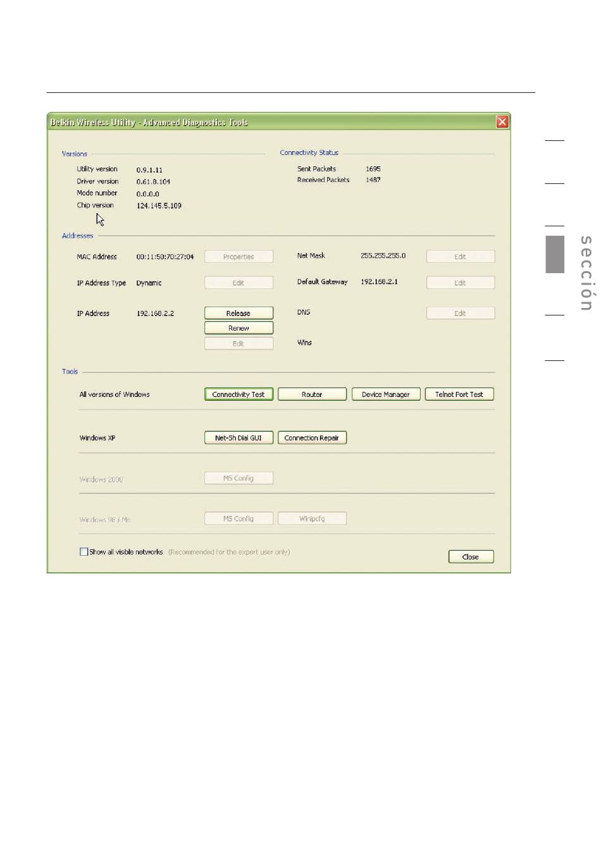Click the Dynamic IP address type value

pyautogui.click(x=149, y=283)
